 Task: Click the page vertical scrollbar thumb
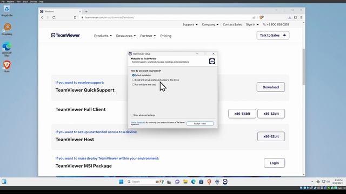[304, 66]
